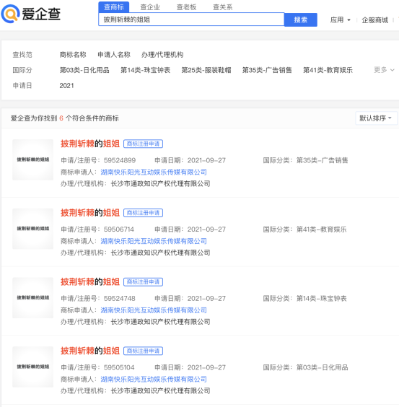
Task: Filter search scope by 商标名称
Action: [73, 55]
